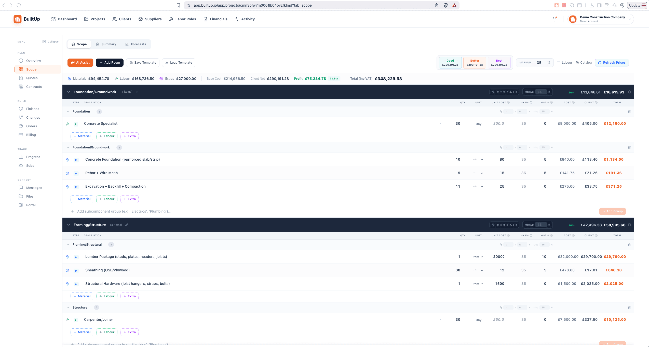Open the Catalog from the toolbar
Viewport: 649px width, 347px height.
pyautogui.click(x=584, y=62)
